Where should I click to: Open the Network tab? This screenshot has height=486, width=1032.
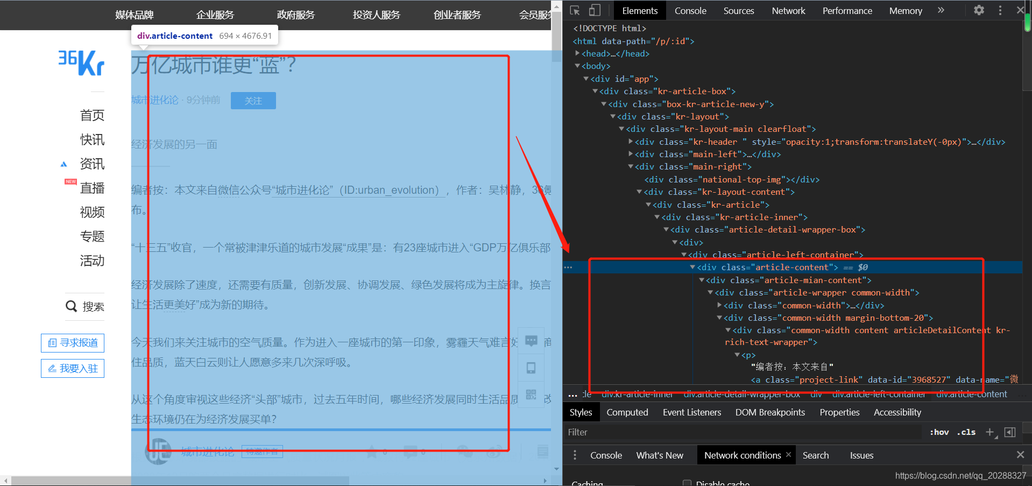pos(788,11)
